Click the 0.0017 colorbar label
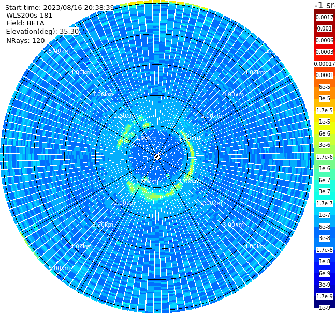 [x=325, y=17]
